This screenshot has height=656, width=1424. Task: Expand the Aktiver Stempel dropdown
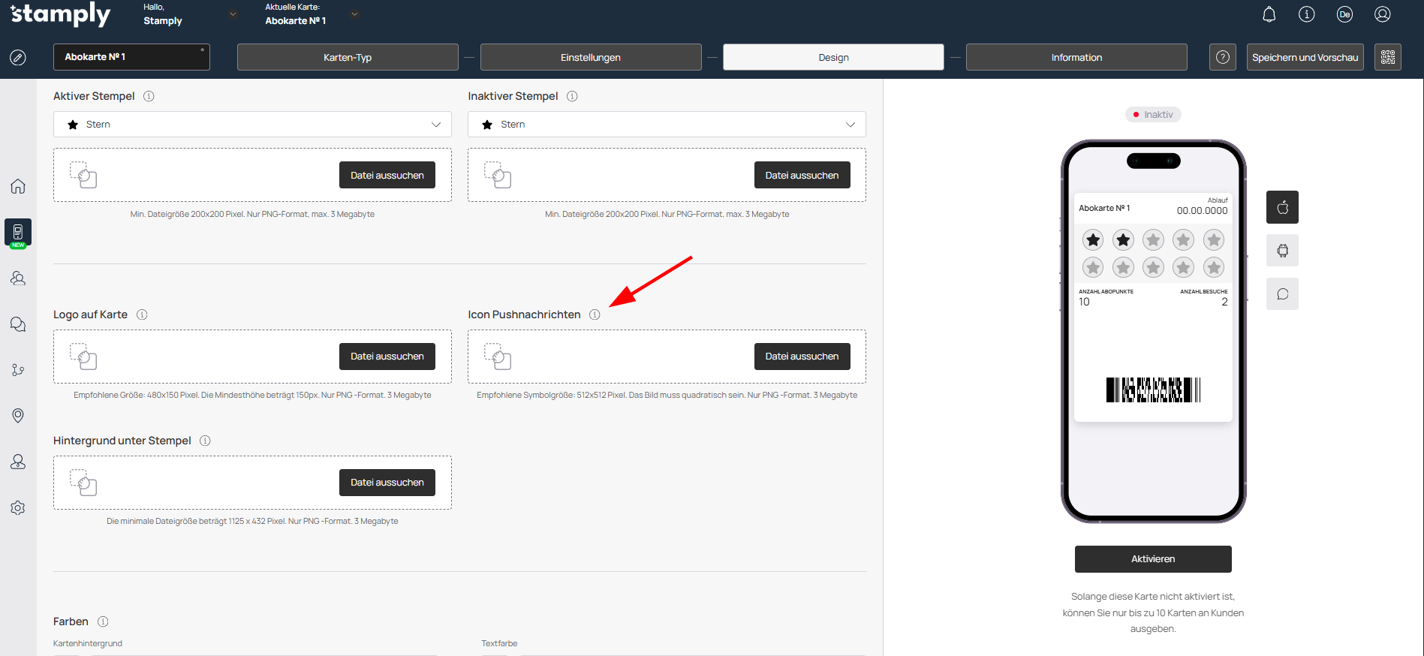click(x=252, y=125)
